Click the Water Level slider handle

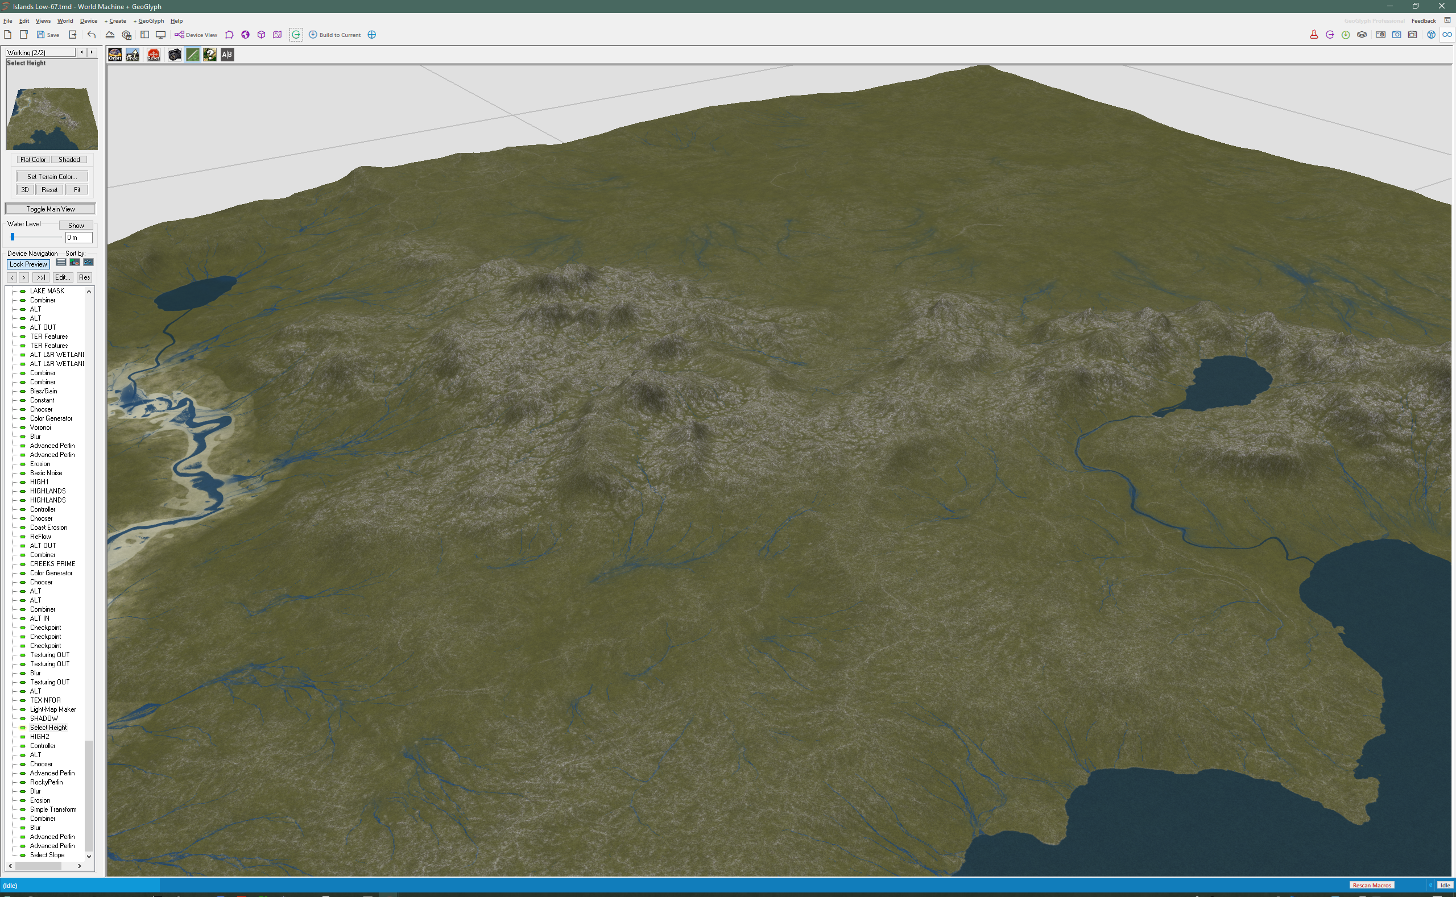13,237
